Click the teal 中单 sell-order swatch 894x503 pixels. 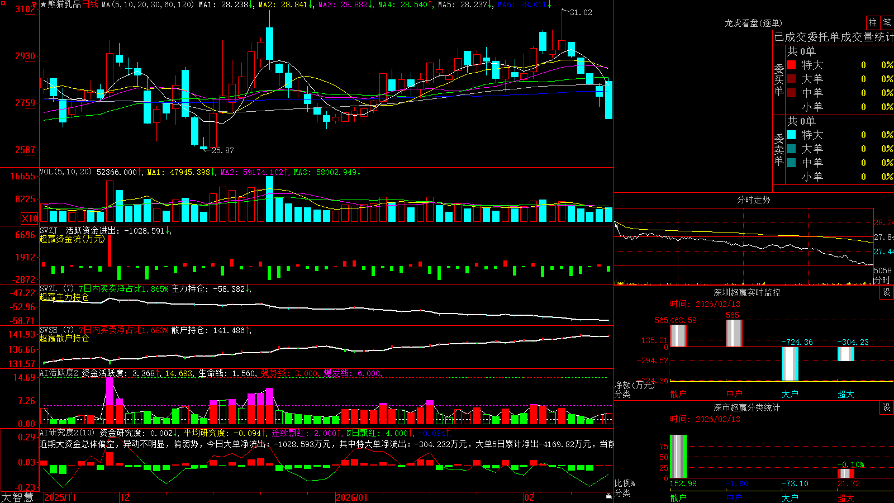(x=791, y=163)
